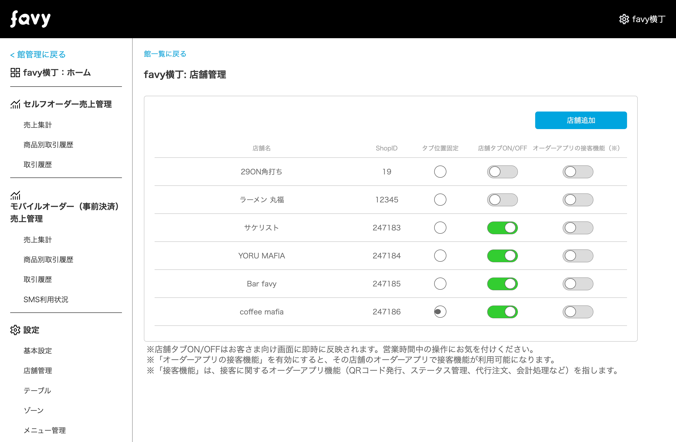
Task: Click the gear icon beside favy横丁
Action: (624, 19)
